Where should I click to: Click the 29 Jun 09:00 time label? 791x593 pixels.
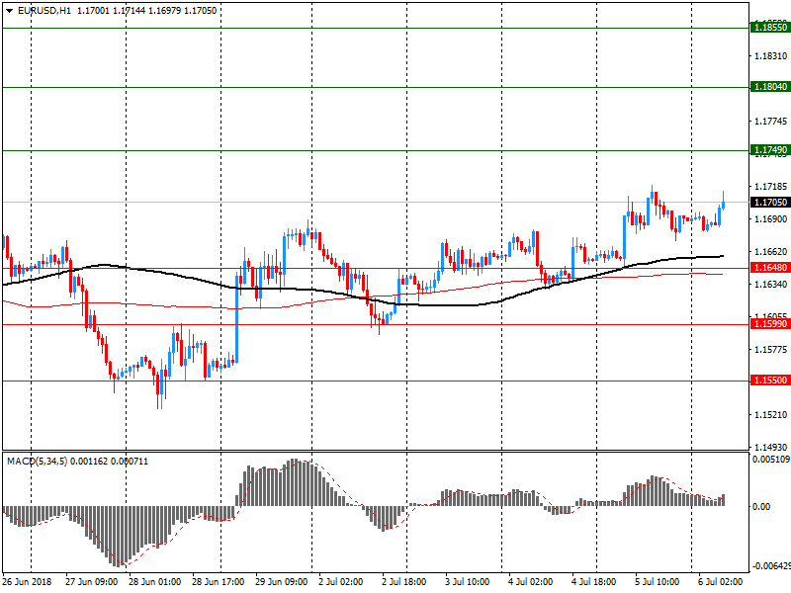(282, 582)
